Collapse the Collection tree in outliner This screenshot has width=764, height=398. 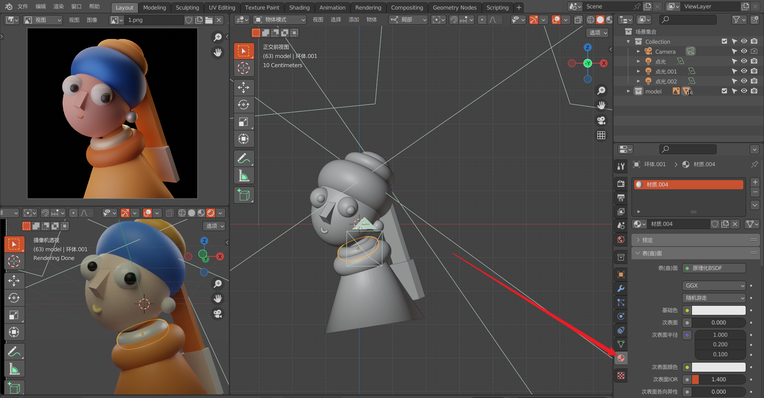628,41
